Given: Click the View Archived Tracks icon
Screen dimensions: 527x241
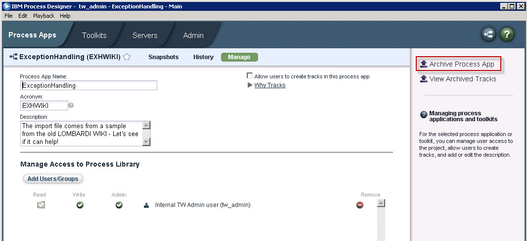Looking at the screenshot, I should point(423,79).
